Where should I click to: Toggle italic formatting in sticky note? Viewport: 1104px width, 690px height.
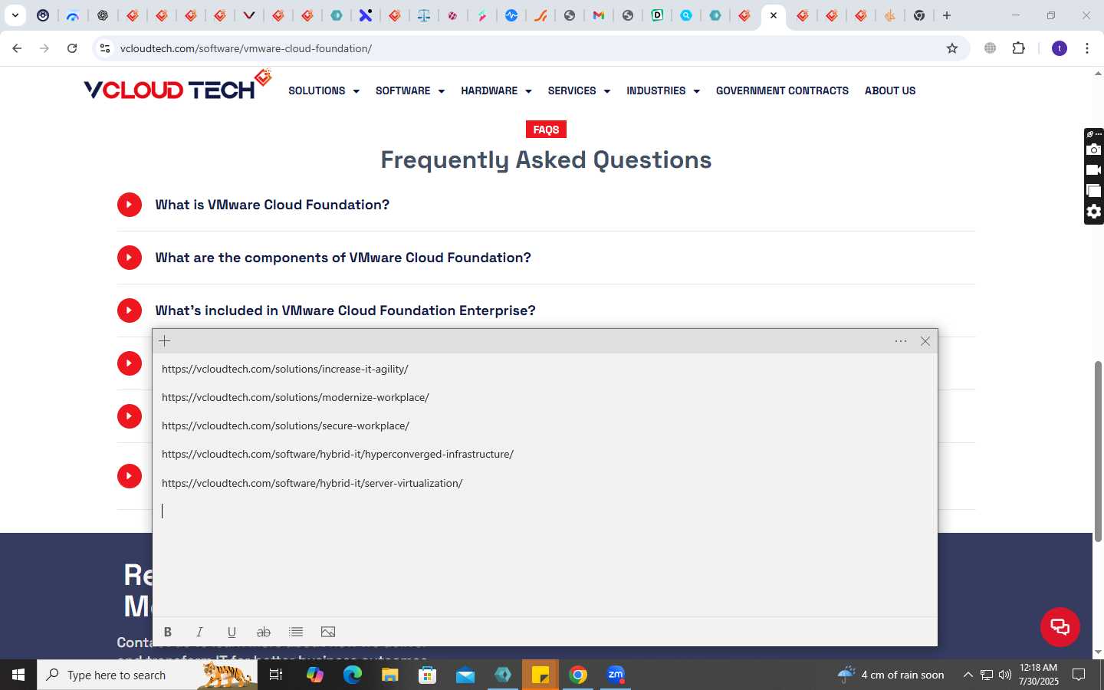pos(199,632)
